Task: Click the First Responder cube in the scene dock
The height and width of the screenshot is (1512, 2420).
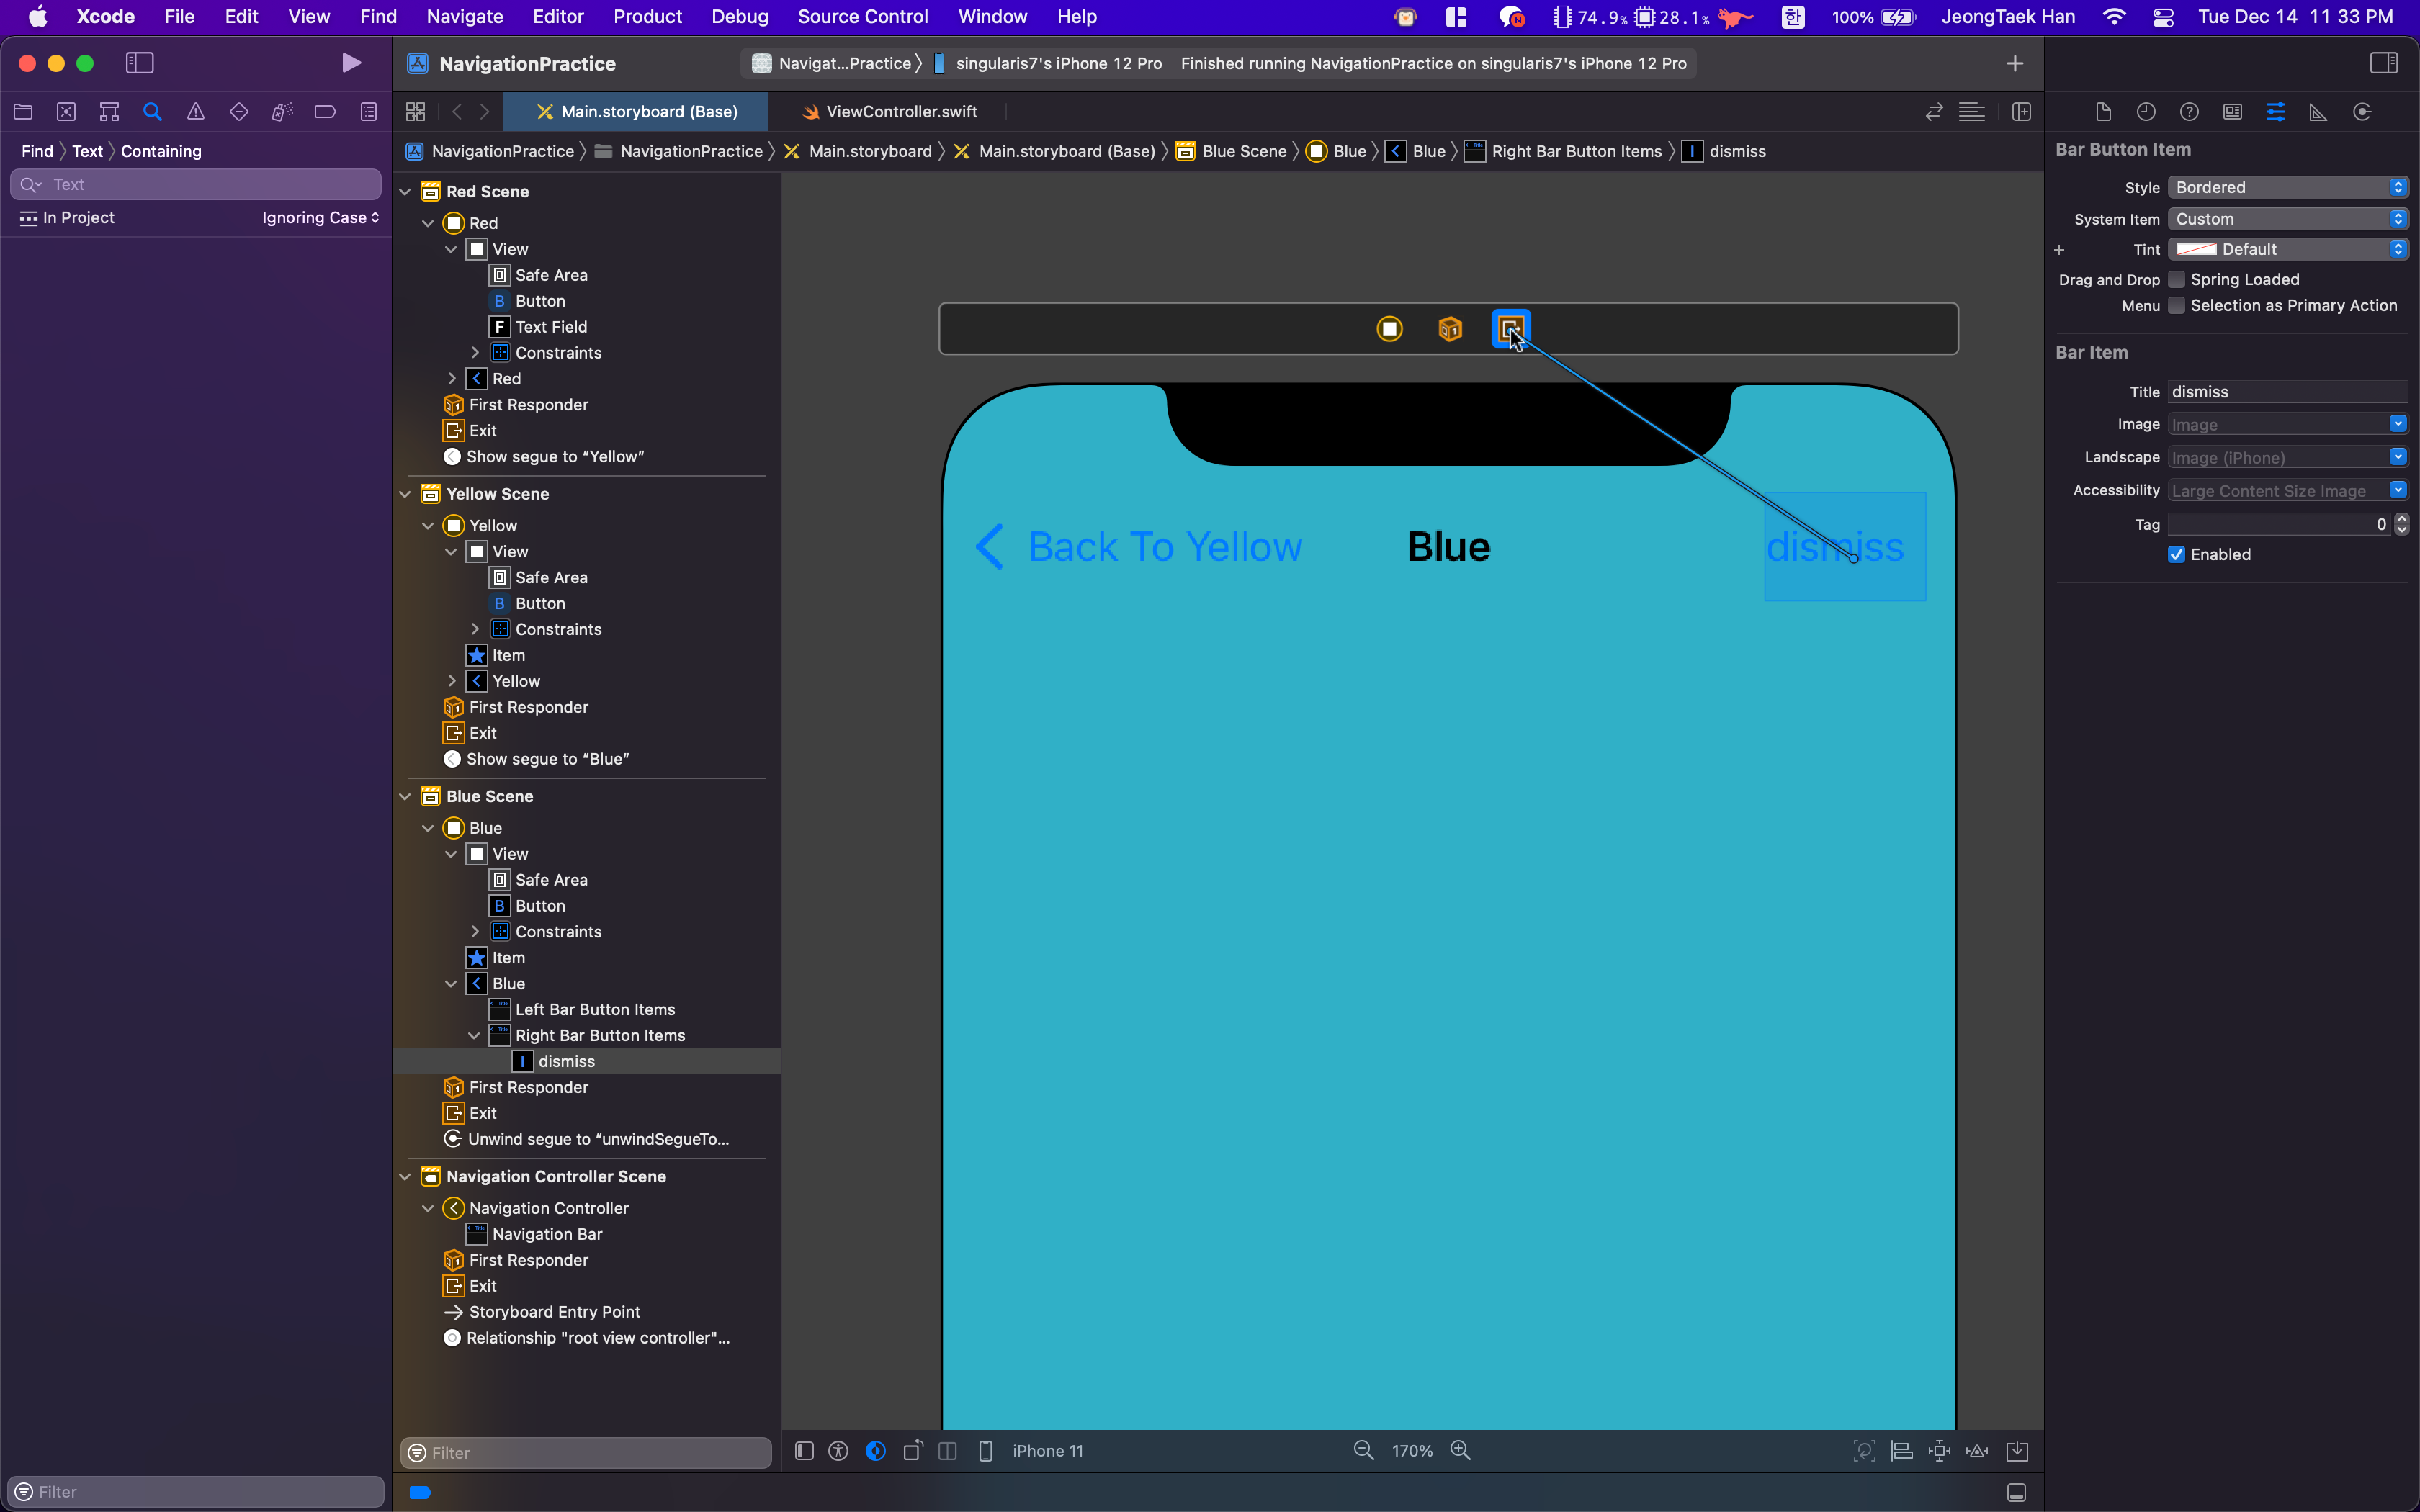Action: point(1450,328)
